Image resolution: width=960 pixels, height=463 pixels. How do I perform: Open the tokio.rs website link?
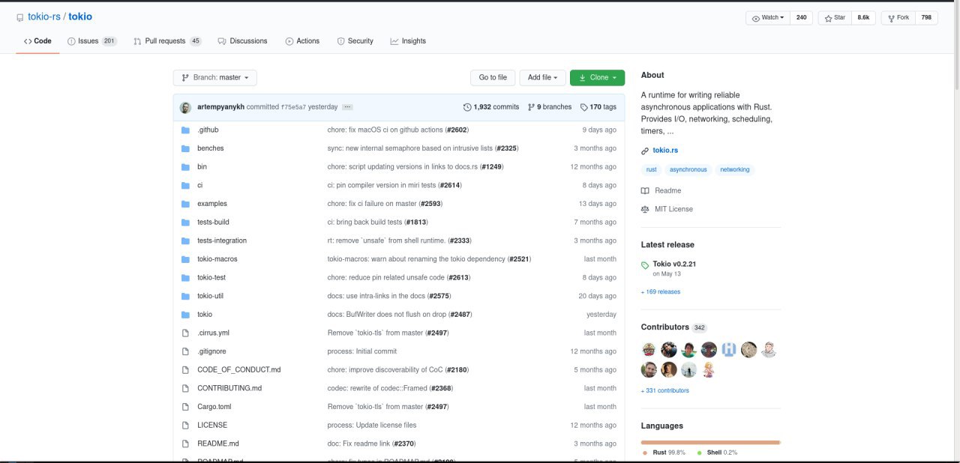click(x=665, y=151)
